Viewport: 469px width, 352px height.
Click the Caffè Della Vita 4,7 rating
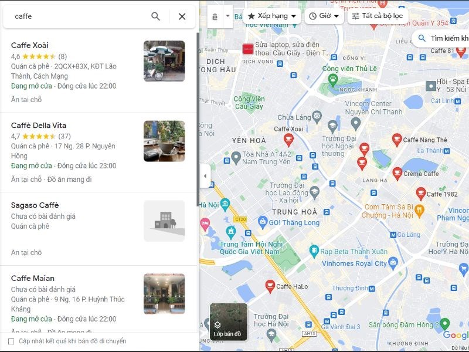coord(41,136)
